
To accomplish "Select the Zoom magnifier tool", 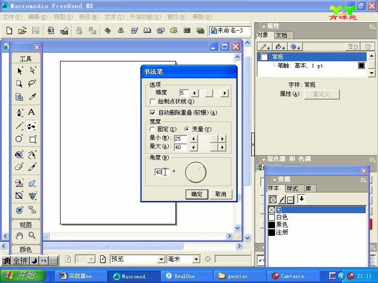I will pyautogui.click(x=32, y=235).
